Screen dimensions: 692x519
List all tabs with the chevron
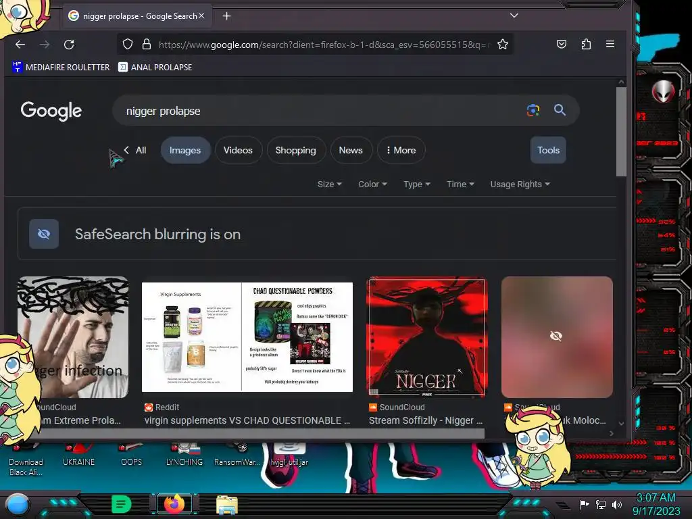(x=514, y=16)
